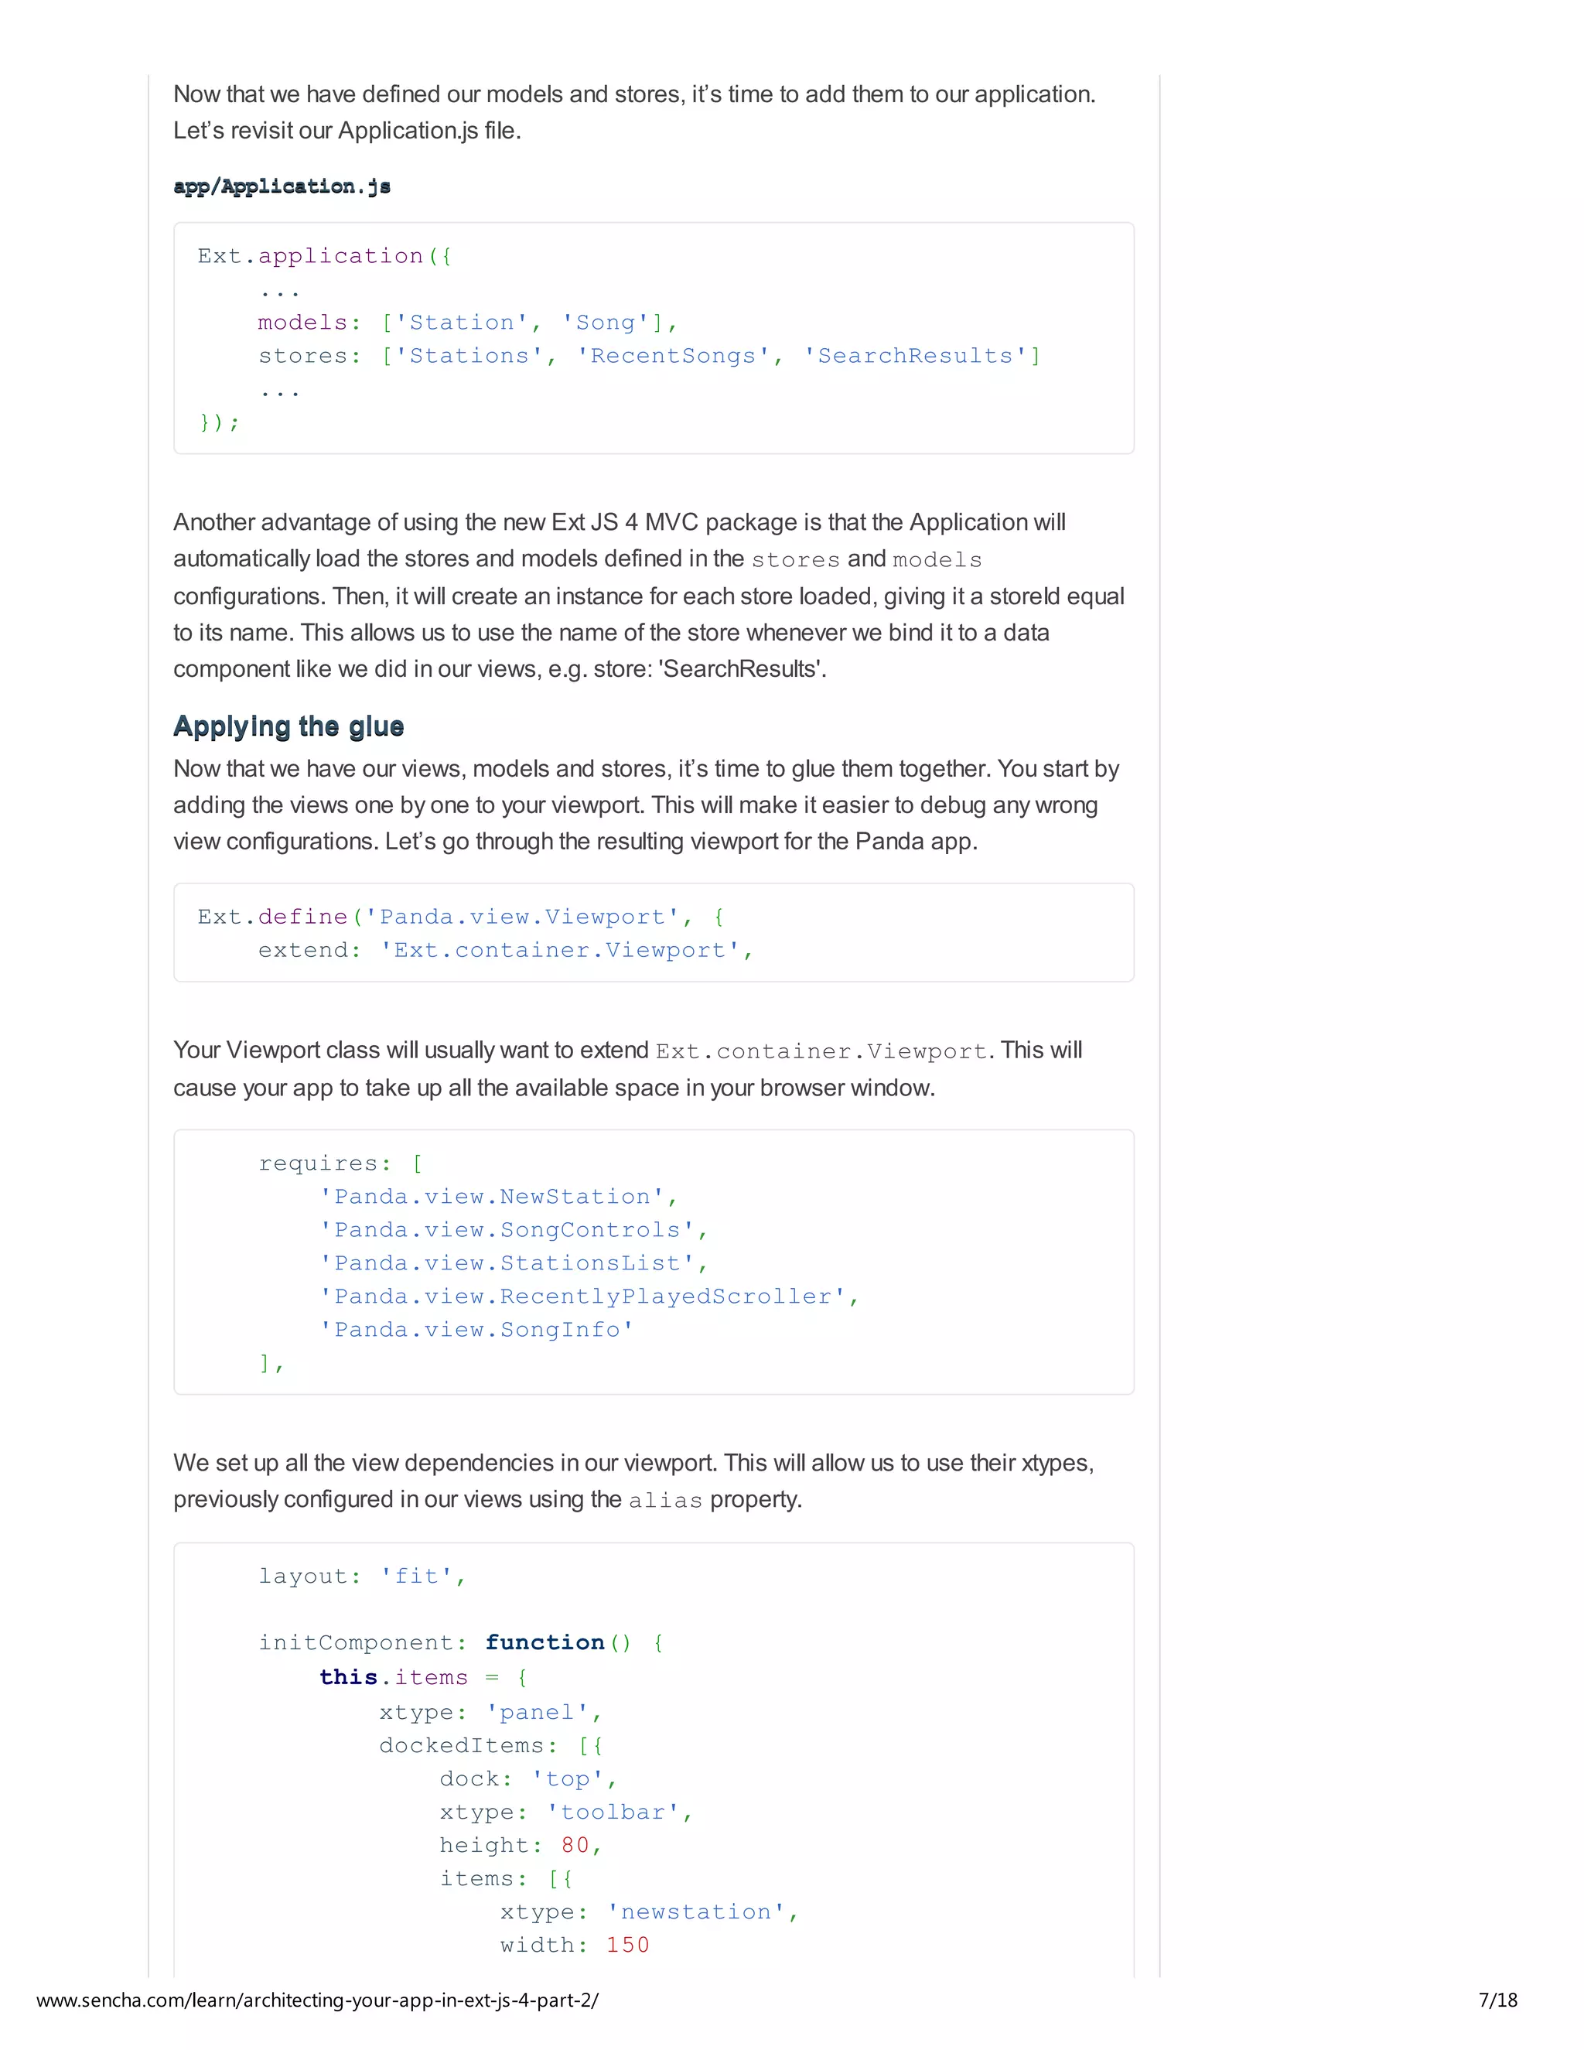Click the app/Application.js file name heading

click(x=282, y=186)
